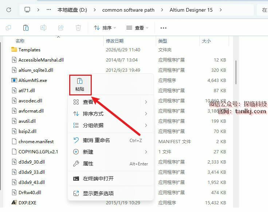Click 本地磁盘 (D:) breadcrumb
Image resolution: width=268 pixels, height=212 pixels.
pos(72,10)
